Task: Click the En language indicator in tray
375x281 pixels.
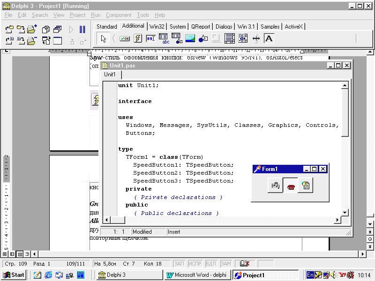Action: 310,275
